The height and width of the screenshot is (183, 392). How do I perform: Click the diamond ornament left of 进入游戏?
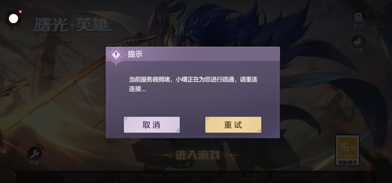(x=168, y=155)
